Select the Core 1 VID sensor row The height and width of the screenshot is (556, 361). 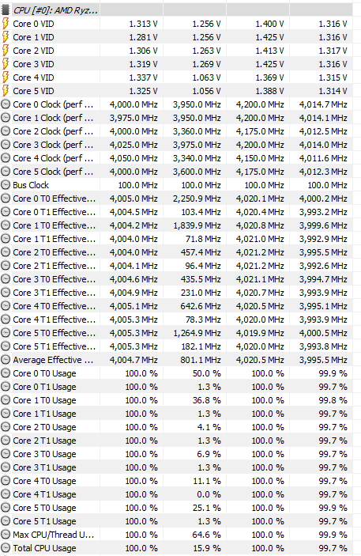pos(176,37)
